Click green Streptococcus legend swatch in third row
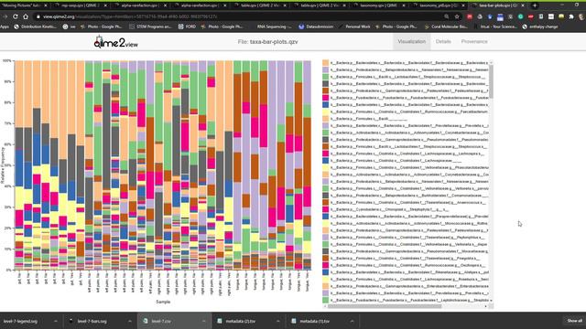Screen dimensions: 586x329 pos(326,77)
